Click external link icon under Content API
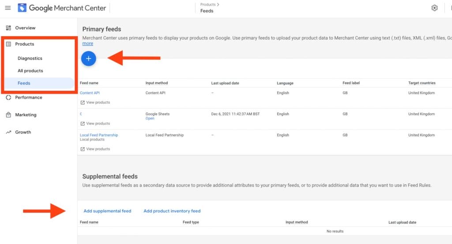The height and width of the screenshot is (244, 452). pos(83,103)
